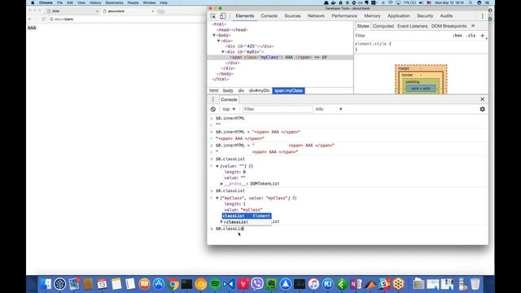Reload the page in the Chrome window

tap(43, 20)
